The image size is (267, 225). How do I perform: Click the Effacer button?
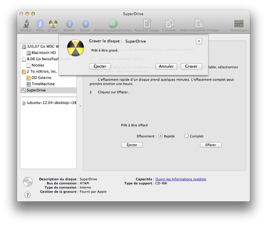211,145
